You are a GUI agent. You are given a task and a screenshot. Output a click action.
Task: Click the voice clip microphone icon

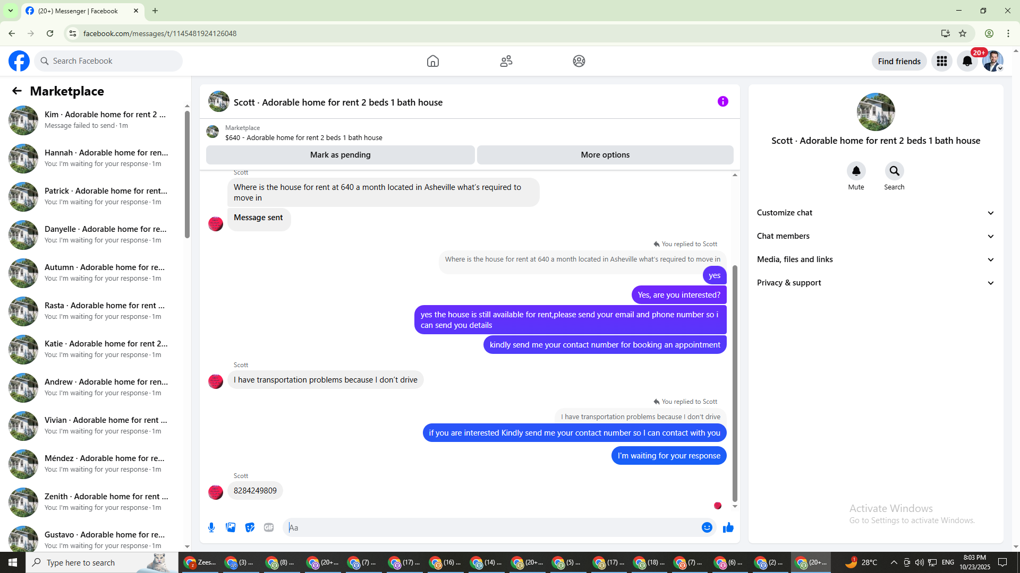pyautogui.click(x=211, y=527)
